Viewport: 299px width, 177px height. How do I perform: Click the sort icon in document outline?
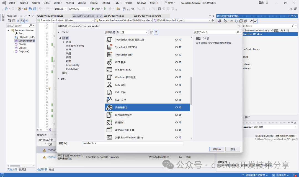(x=18, y=21)
